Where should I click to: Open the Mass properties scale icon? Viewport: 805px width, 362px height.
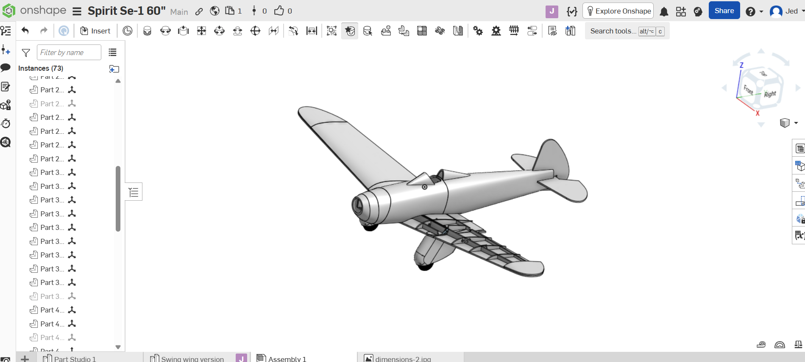pyautogui.click(x=798, y=345)
